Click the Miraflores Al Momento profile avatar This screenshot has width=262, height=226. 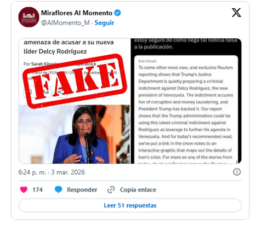pyautogui.click(x=29, y=17)
